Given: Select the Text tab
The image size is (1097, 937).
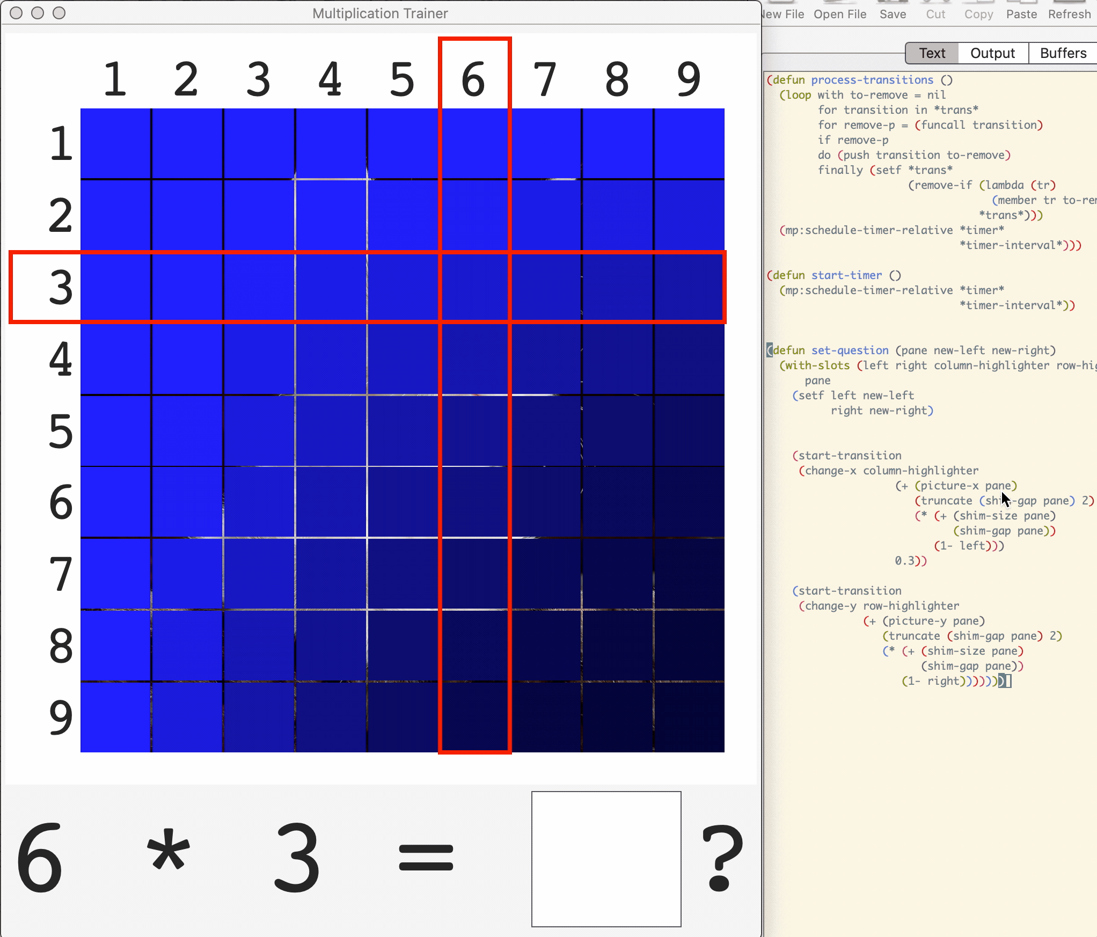Looking at the screenshot, I should (932, 53).
